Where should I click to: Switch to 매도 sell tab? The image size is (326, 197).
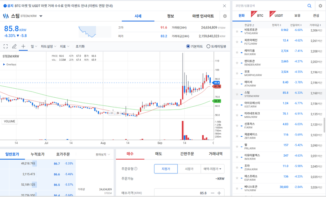[159, 154]
